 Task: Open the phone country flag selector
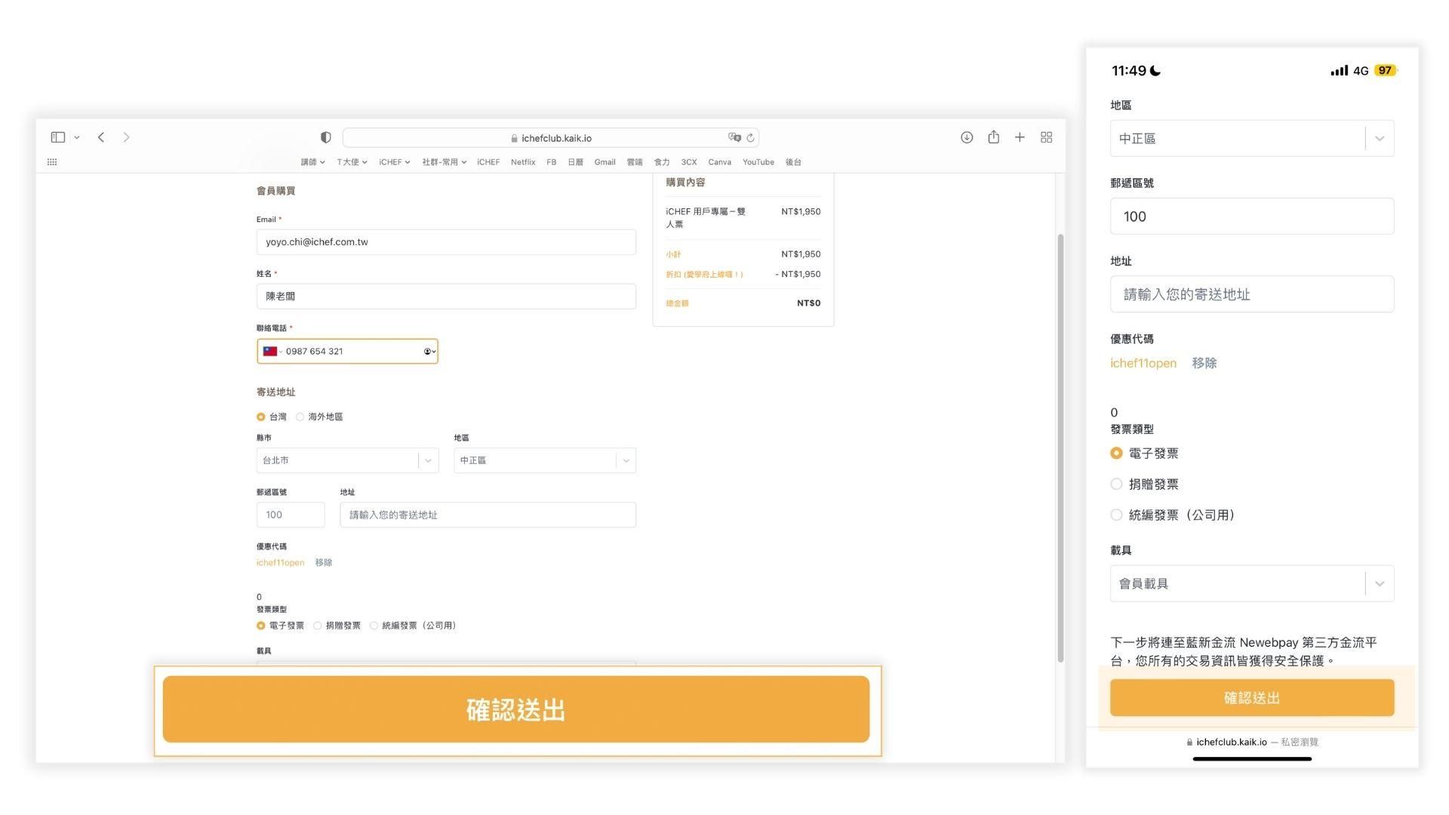tap(272, 352)
